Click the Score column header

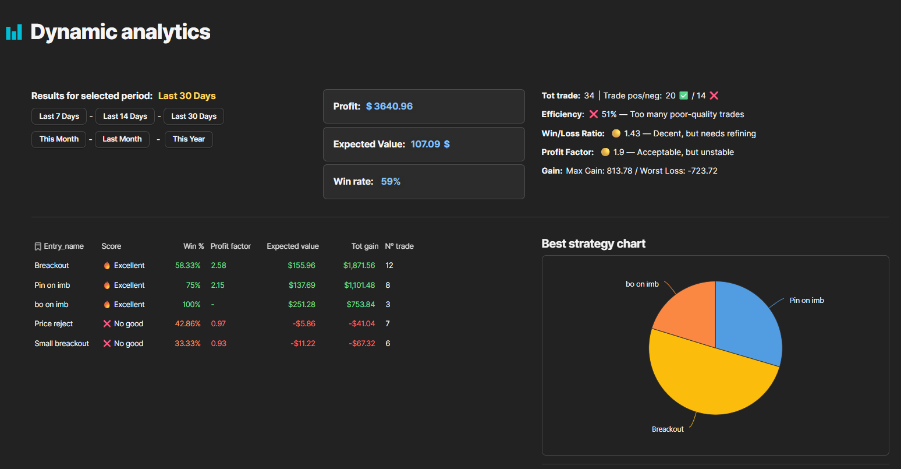pos(111,246)
